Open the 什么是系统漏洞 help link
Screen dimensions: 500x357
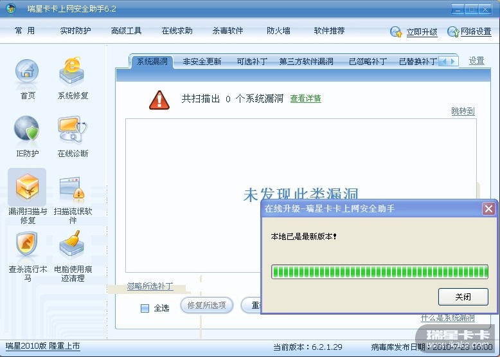(447, 318)
